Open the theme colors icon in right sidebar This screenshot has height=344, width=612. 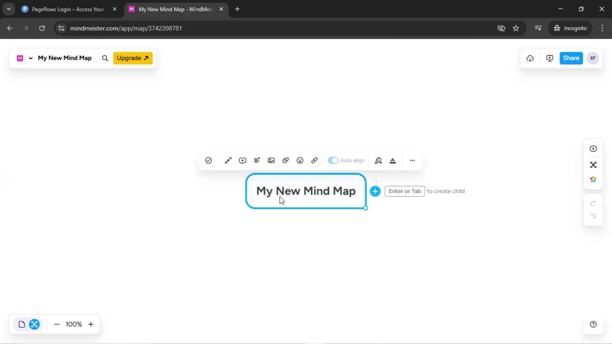593,179
